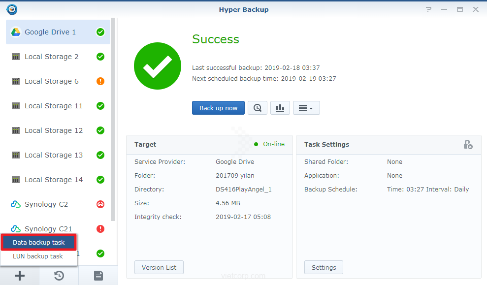This screenshot has width=487, height=285.
Task: Click the help question mark icon
Action: pos(429,9)
